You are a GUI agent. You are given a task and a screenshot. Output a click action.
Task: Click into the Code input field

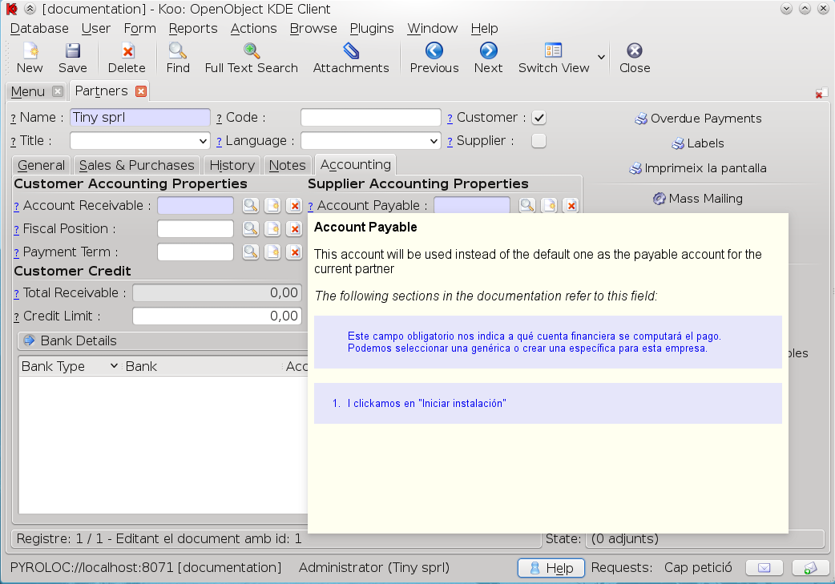pyautogui.click(x=371, y=118)
